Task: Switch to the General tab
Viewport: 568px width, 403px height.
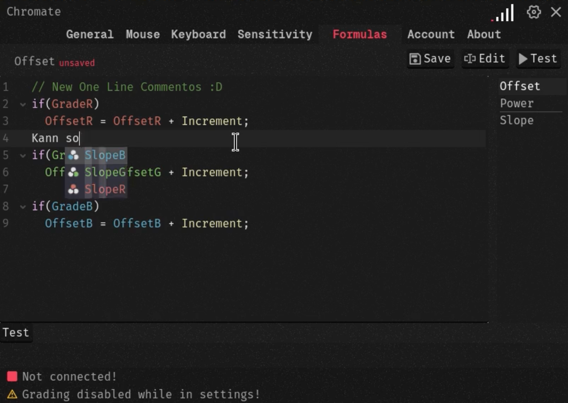Action: tap(89, 34)
